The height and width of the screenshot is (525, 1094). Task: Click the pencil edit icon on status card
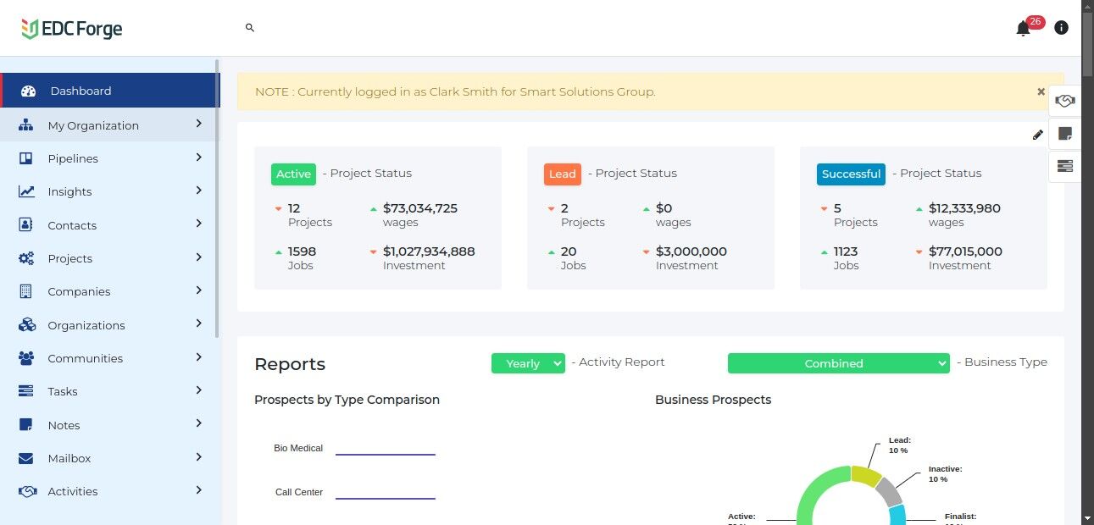click(x=1038, y=135)
